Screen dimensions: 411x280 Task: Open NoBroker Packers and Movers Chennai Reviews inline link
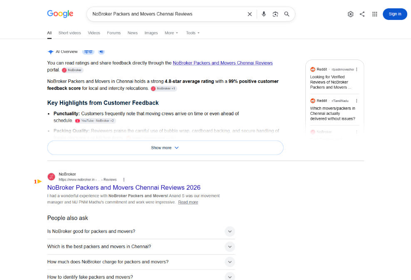click(223, 63)
